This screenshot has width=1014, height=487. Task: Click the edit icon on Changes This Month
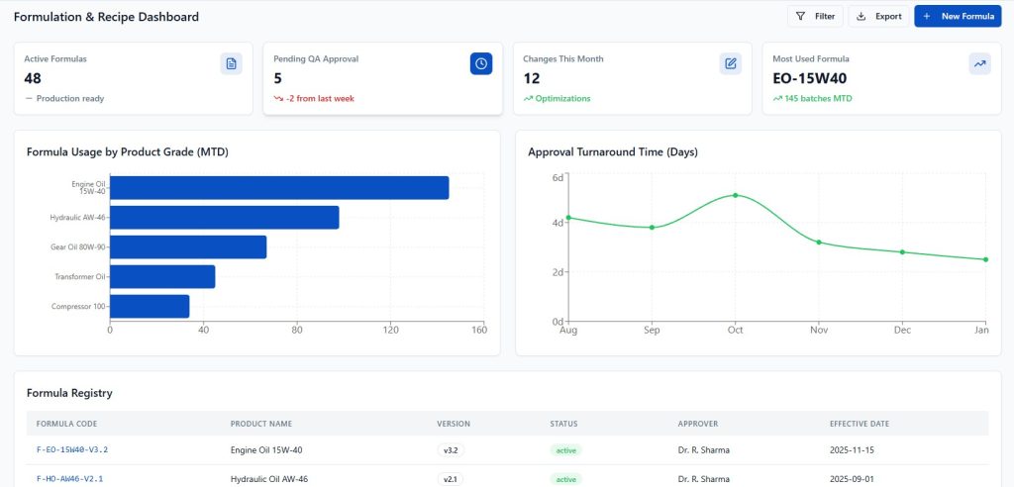730,64
